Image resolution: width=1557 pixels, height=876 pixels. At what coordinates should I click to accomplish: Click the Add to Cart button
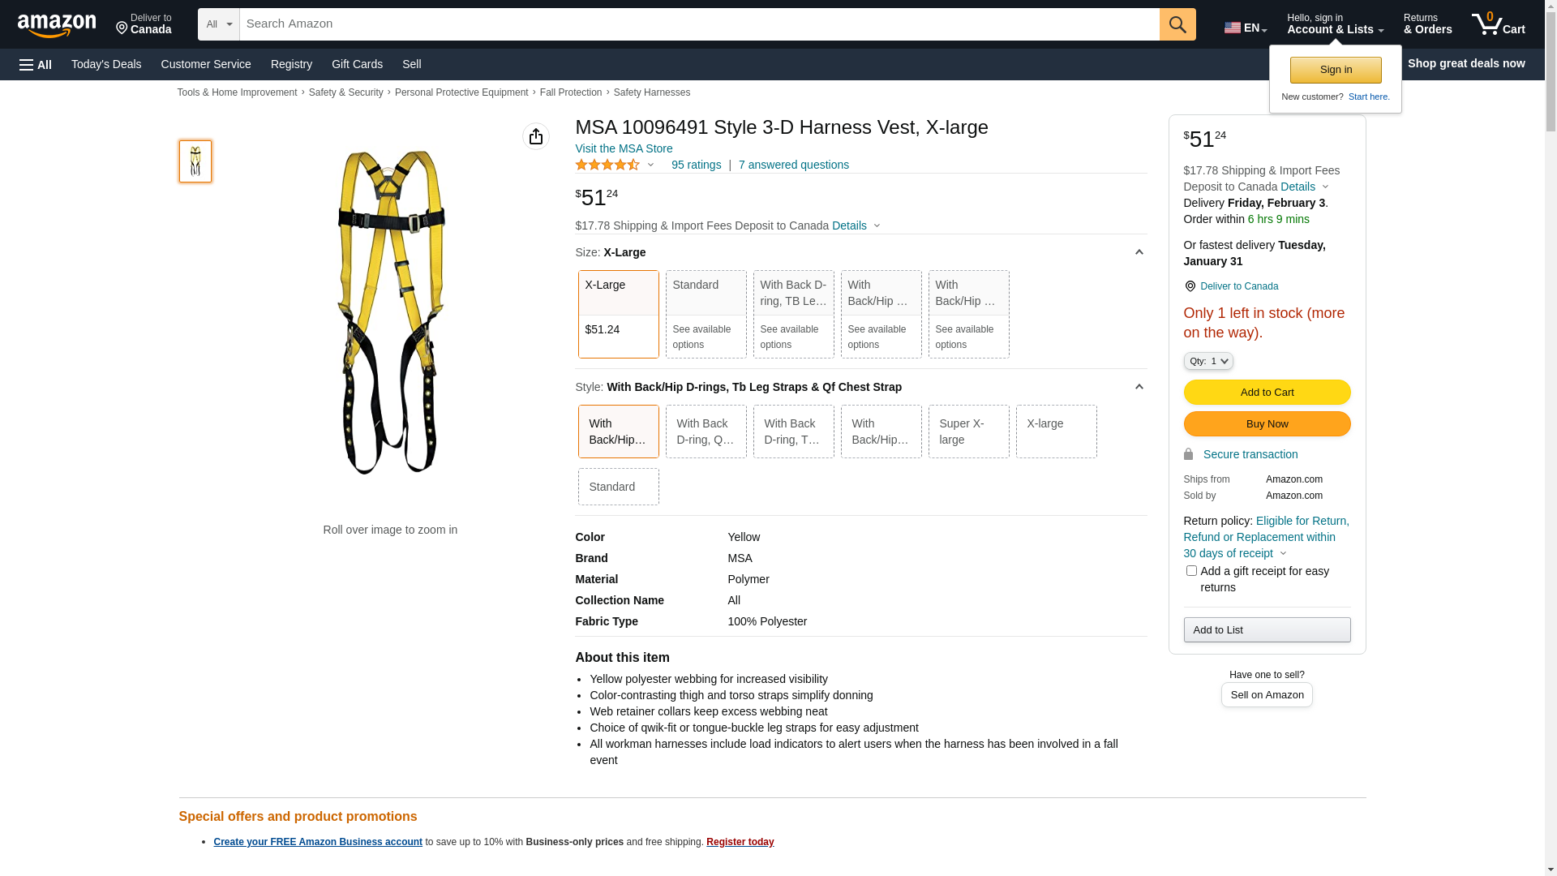(1267, 393)
